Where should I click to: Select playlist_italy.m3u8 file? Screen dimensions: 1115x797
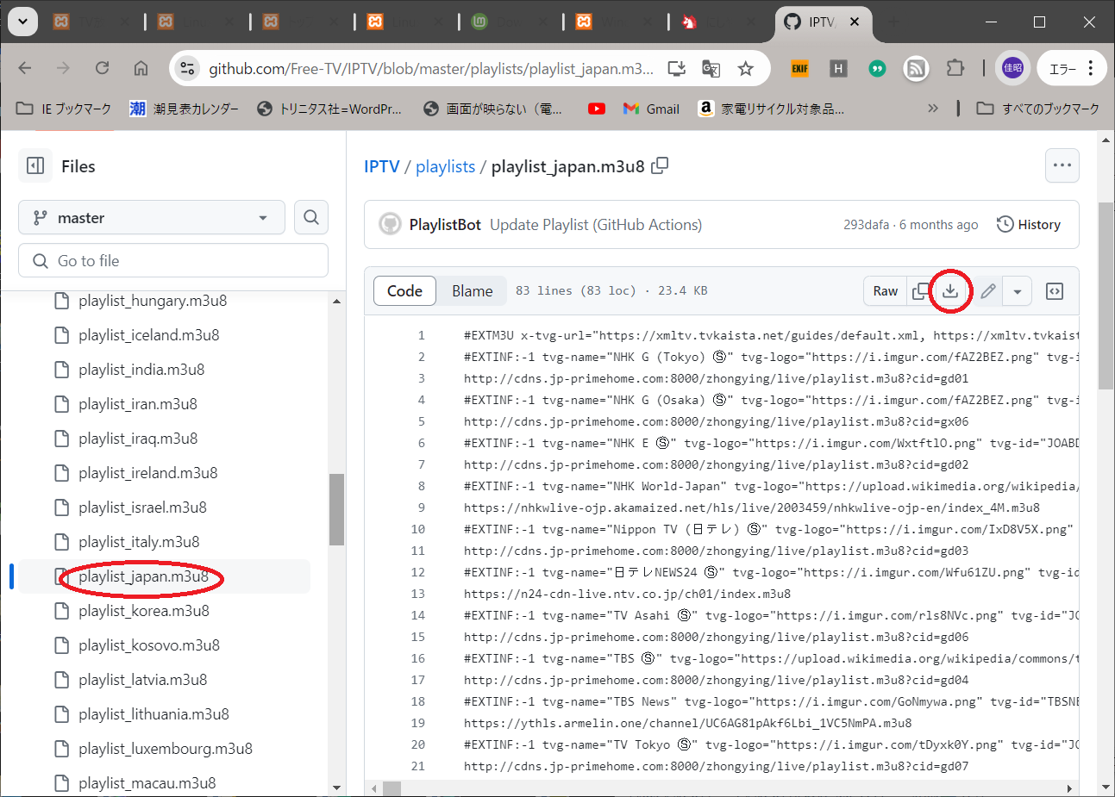139,542
